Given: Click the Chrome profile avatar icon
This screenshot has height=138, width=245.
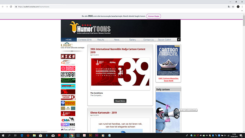Looking at the screenshot, I should [x=238, y=7].
